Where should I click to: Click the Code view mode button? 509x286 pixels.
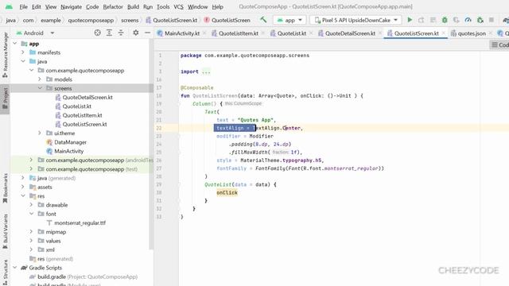pyautogui.click(x=499, y=44)
